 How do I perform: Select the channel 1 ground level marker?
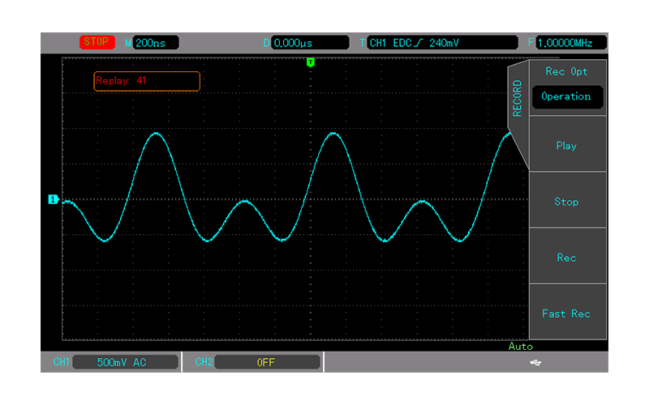coord(53,199)
